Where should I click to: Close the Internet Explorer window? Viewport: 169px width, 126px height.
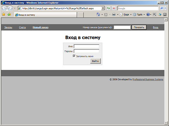(x=166, y=2)
